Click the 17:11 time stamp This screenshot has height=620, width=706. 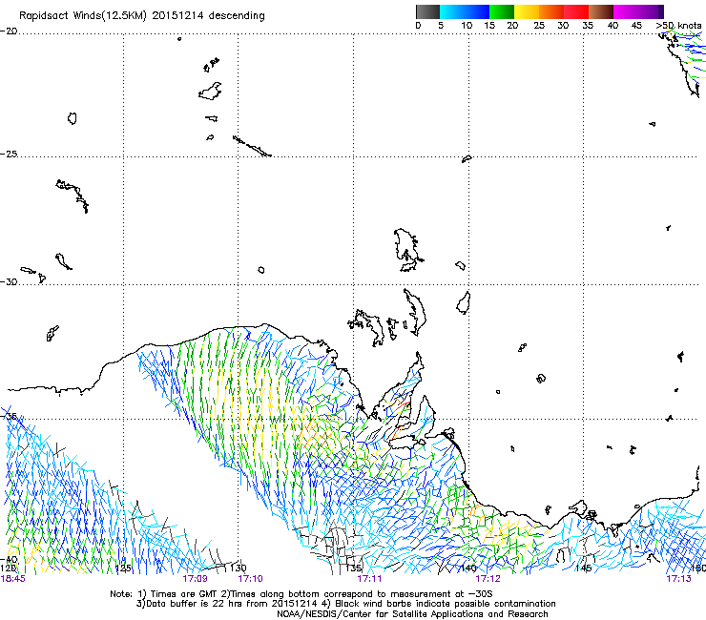[369, 579]
